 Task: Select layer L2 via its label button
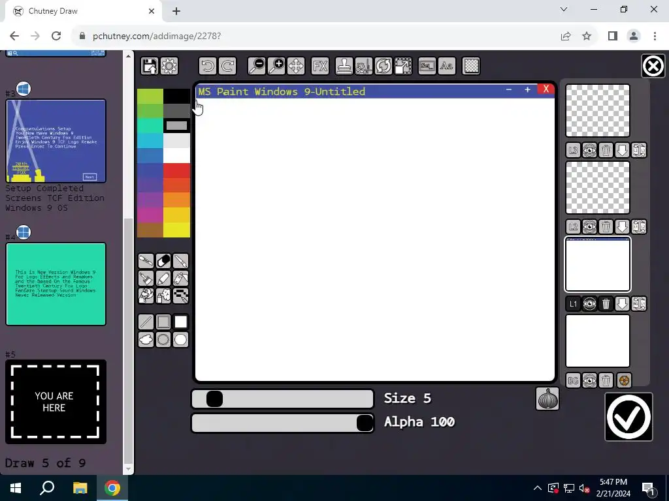(574, 226)
